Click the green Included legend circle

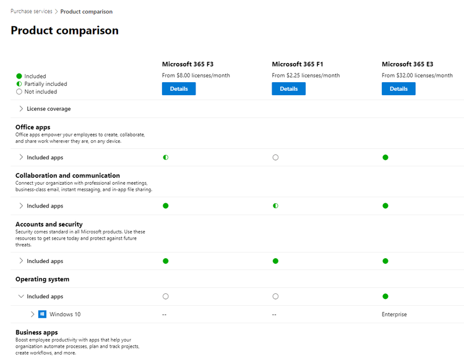[x=19, y=76]
